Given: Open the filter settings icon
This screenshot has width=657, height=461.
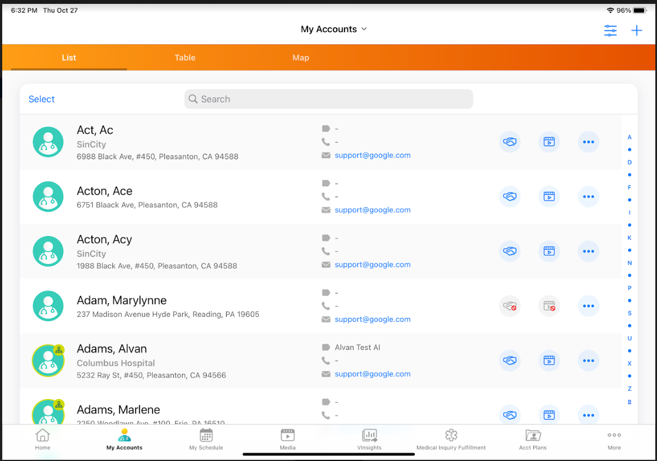Looking at the screenshot, I should pyautogui.click(x=610, y=31).
